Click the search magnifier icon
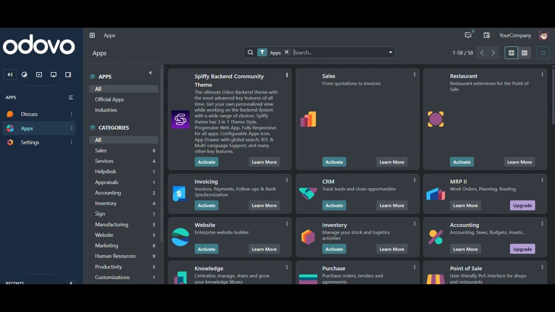The image size is (555, 312). click(x=250, y=53)
